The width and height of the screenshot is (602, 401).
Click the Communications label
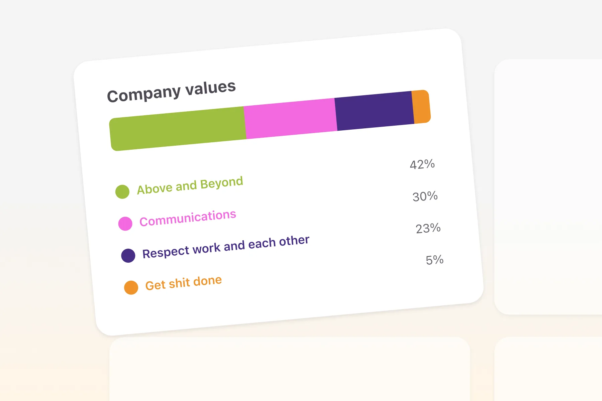[x=188, y=218]
